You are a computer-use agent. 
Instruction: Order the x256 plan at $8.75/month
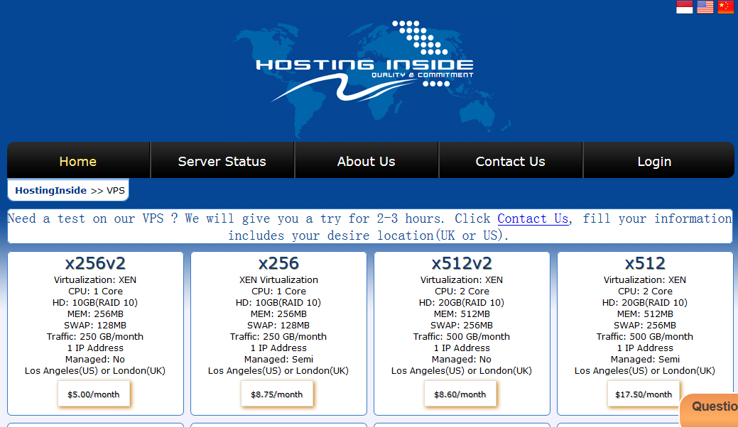277,394
